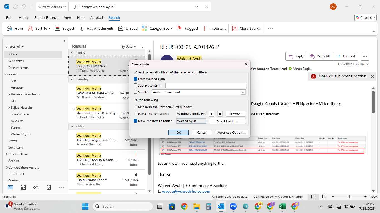Forward the open email

coord(346,56)
